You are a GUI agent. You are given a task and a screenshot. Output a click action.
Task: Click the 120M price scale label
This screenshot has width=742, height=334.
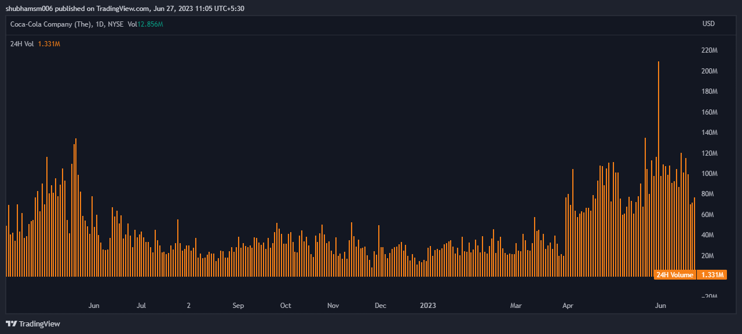click(710, 153)
